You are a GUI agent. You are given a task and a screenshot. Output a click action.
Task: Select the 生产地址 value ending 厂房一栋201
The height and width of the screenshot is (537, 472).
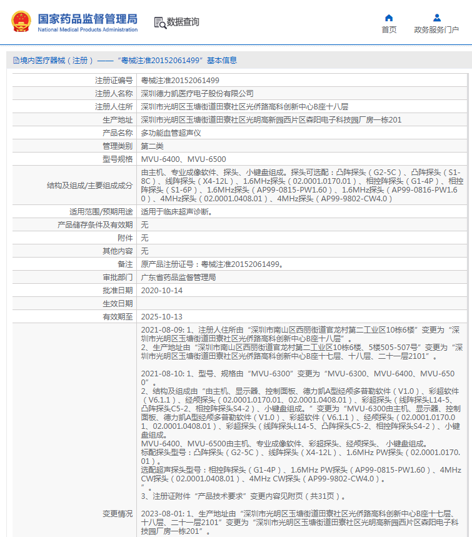271,120
